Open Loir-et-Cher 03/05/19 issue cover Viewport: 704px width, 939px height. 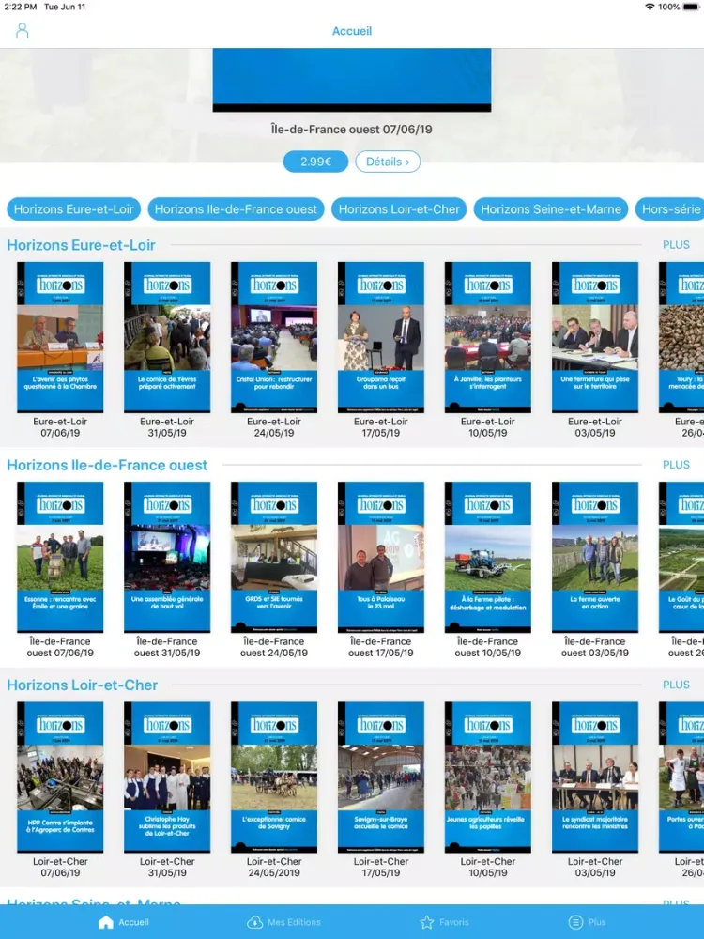click(595, 777)
